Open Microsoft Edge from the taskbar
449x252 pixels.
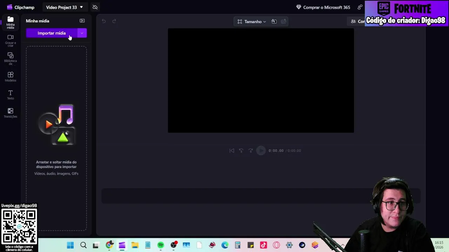[225, 245]
